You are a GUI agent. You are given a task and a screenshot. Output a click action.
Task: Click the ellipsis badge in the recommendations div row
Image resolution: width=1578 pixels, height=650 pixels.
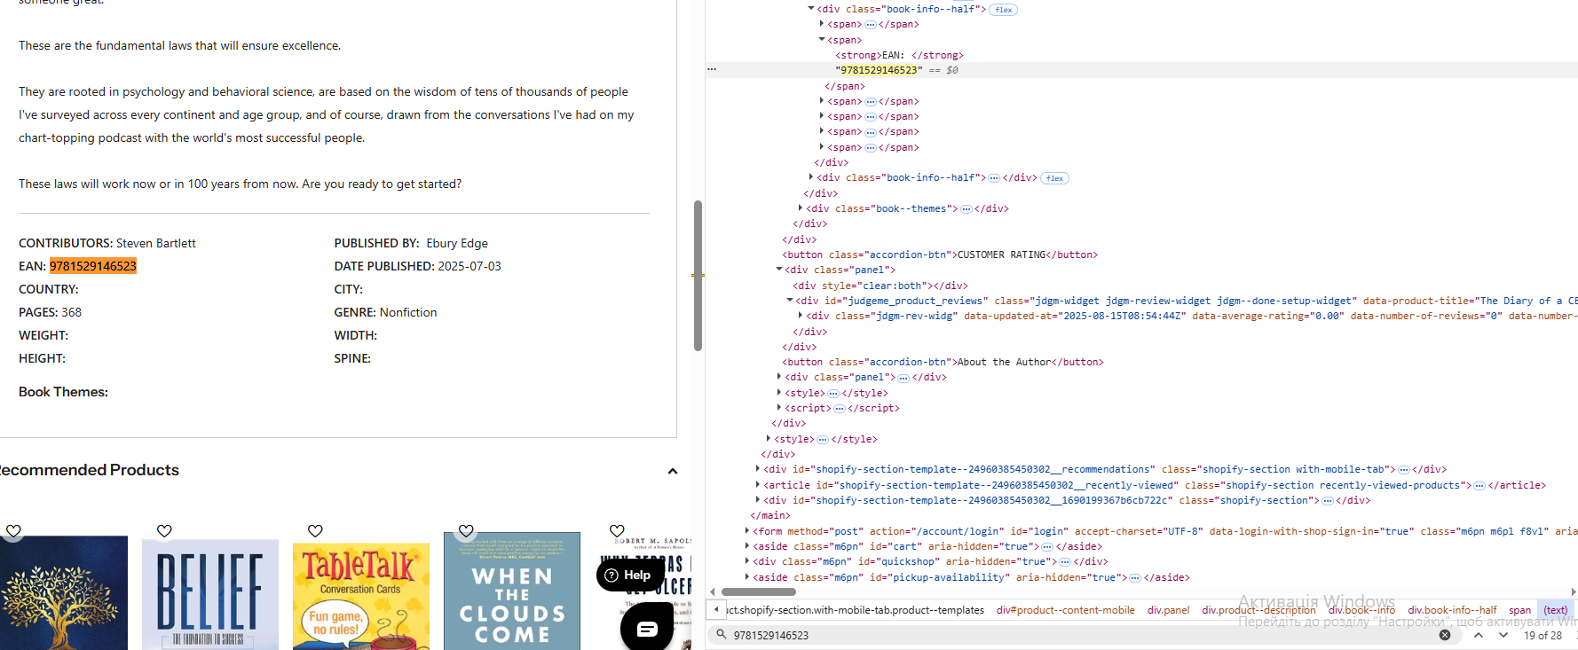(1404, 470)
